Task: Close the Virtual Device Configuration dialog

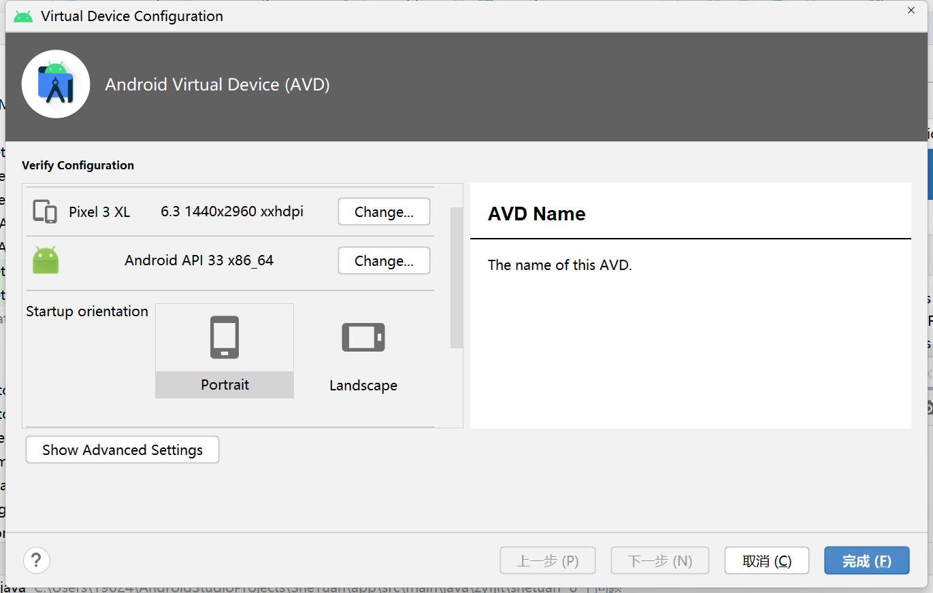Action: tap(911, 10)
